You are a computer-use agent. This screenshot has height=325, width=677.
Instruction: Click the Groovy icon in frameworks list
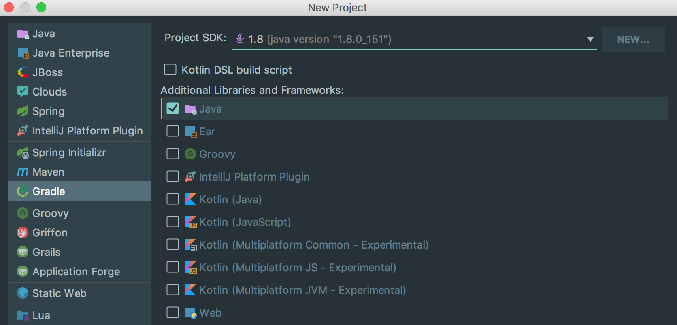[190, 154]
